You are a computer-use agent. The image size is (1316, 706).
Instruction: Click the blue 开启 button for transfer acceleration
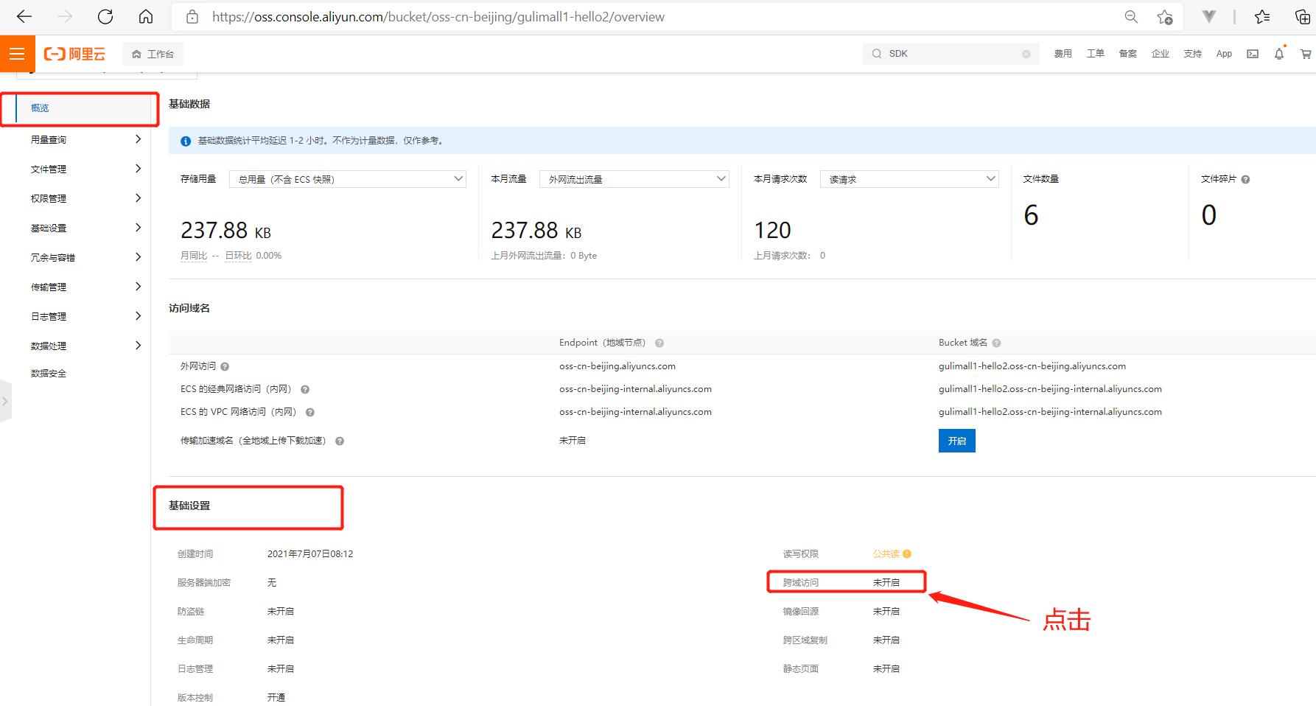(956, 441)
